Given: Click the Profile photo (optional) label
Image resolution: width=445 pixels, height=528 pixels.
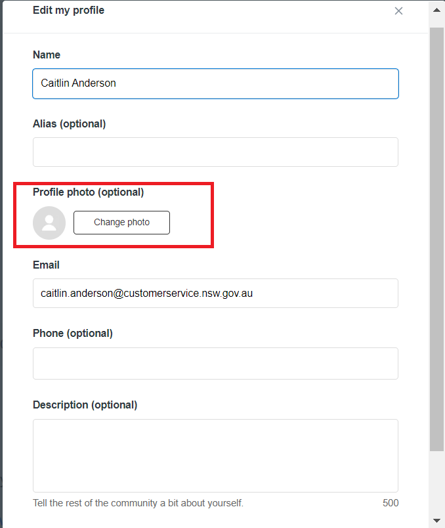Looking at the screenshot, I should click(x=88, y=192).
